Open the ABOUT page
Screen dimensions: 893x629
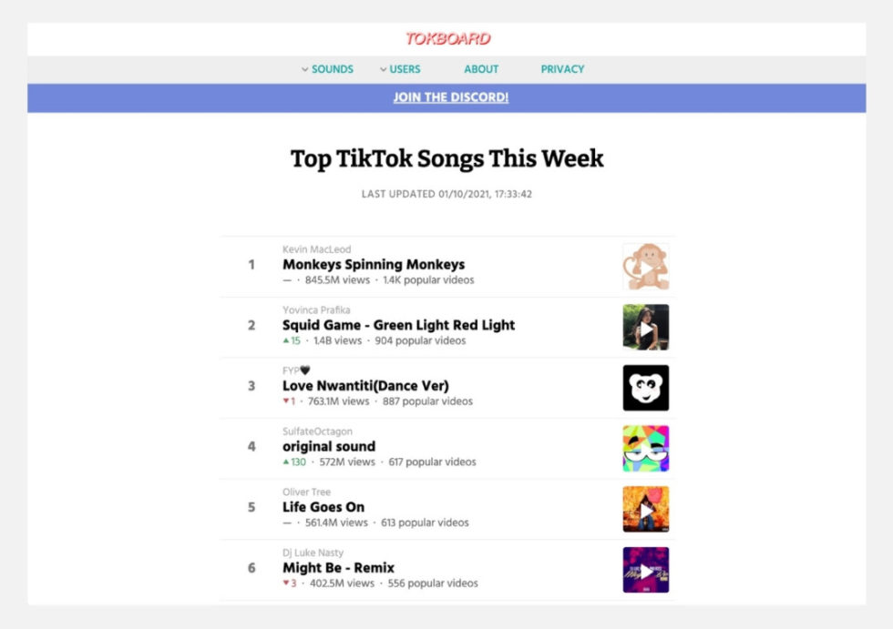pos(480,68)
